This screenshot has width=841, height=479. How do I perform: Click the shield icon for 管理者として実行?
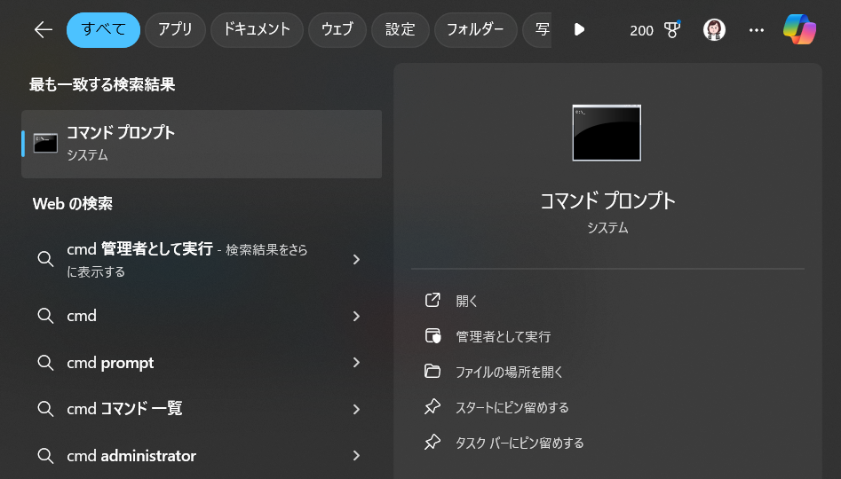click(432, 336)
